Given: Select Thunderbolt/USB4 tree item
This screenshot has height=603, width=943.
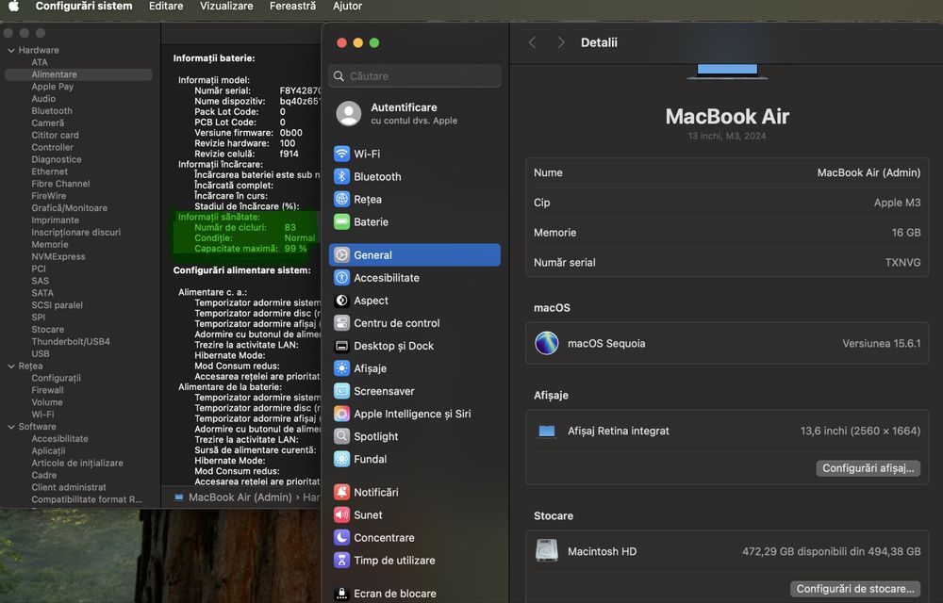Looking at the screenshot, I should coord(71,341).
